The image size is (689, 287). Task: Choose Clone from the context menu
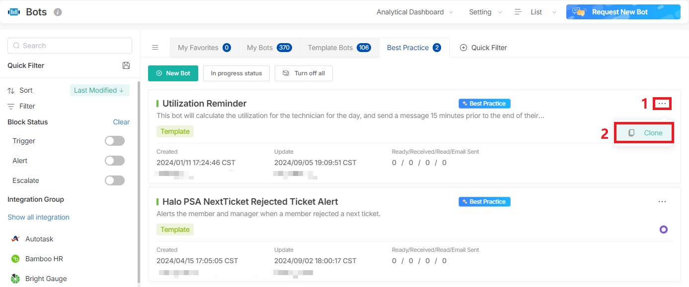pos(644,133)
